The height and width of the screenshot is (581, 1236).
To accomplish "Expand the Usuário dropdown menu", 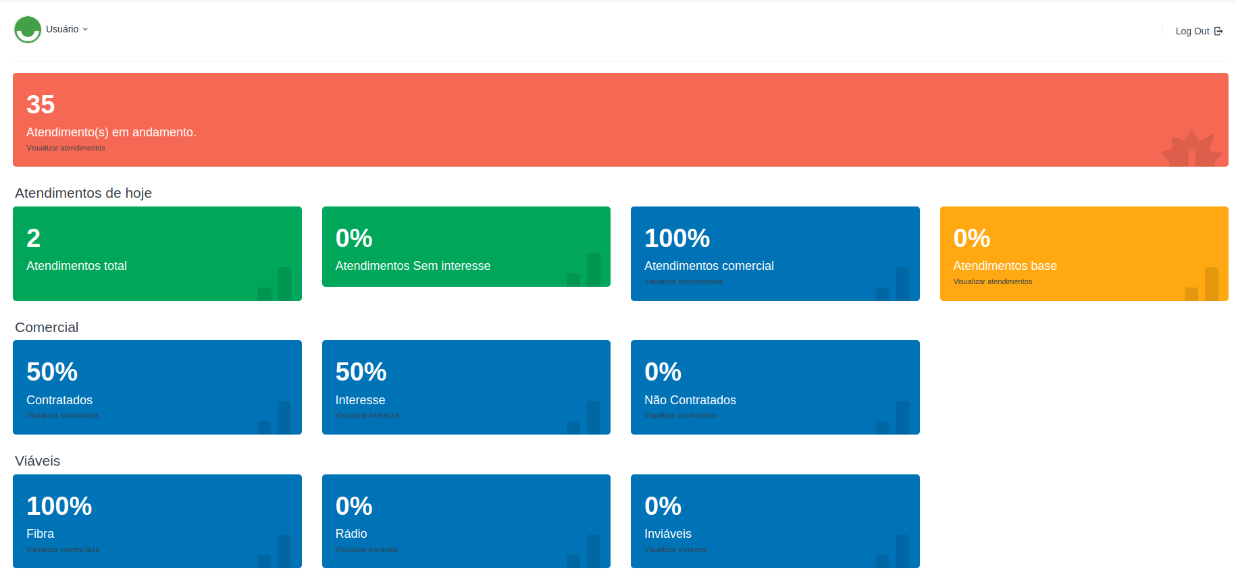I will [67, 29].
